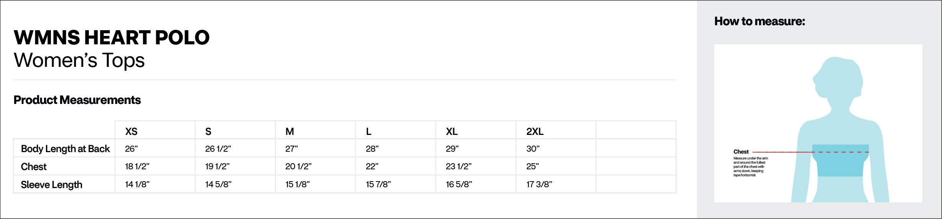This screenshot has width=942, height=219.
Task: Select the M body length value 27"
Action: [x=292, y=149]
